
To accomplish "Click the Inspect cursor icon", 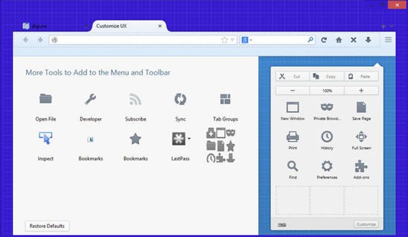I will click(45, 138).
